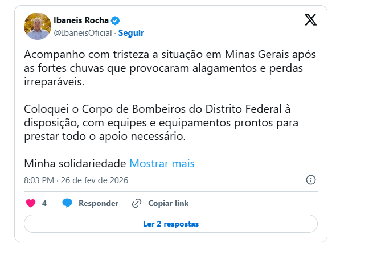
Task: Open the @IbaneisOficial handle link
Action: 83,33
